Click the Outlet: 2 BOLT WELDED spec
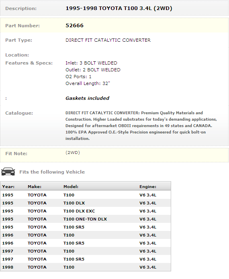The width and height of the screenshot is (229, 279). click(x=93, y=70)
